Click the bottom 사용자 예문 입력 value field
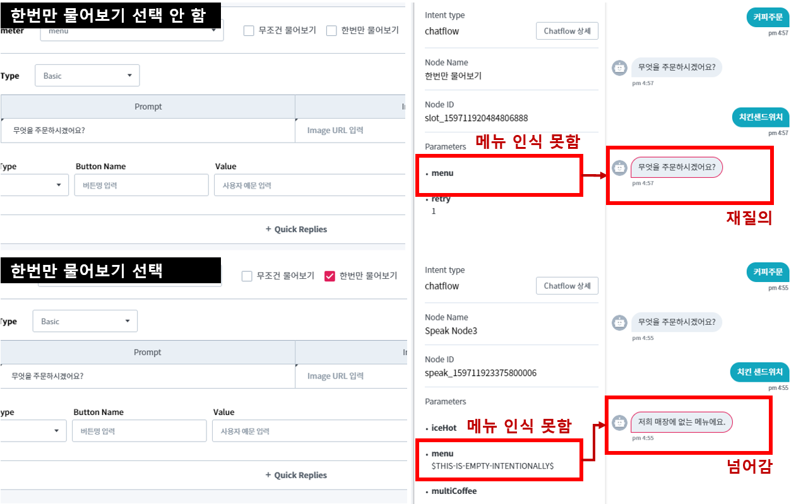Viewport: 796px width, 504px height. tap(310, 431)
